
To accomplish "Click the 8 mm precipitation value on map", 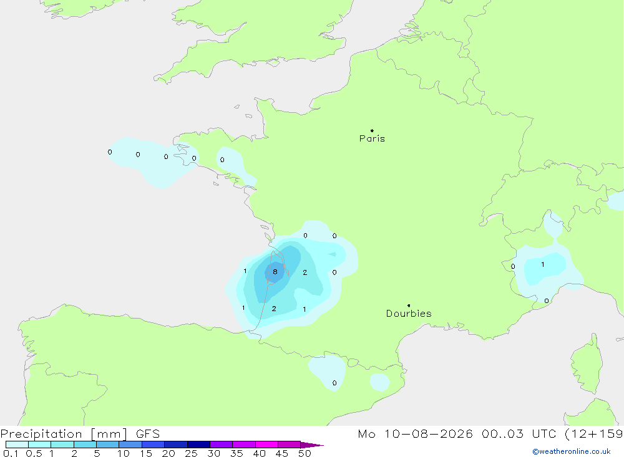I will [x=275, y=272].
